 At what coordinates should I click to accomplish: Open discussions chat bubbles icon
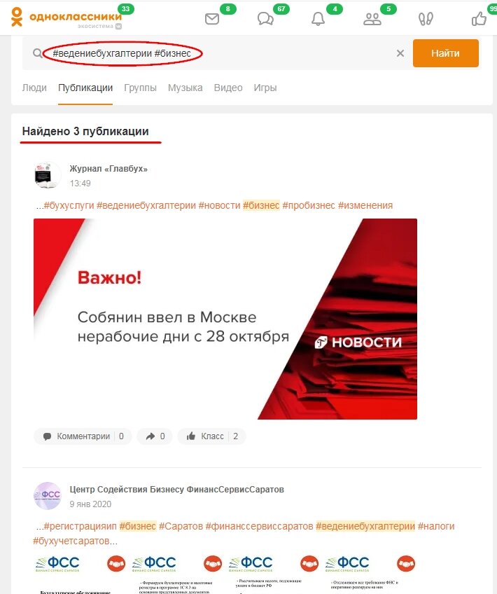click(x=265, y=18)
